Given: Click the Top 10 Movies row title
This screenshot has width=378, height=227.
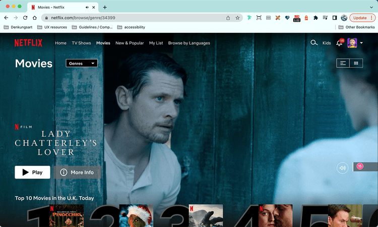Looking at the screenshot, I should coord(54,198).
